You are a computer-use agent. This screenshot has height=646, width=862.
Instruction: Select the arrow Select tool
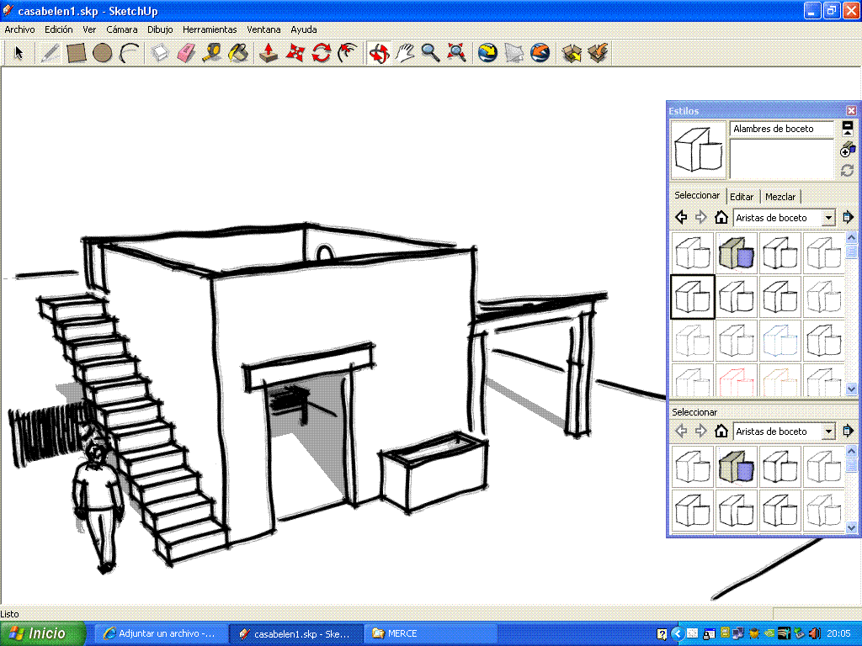pyautogui.click(x=19, y=53)
